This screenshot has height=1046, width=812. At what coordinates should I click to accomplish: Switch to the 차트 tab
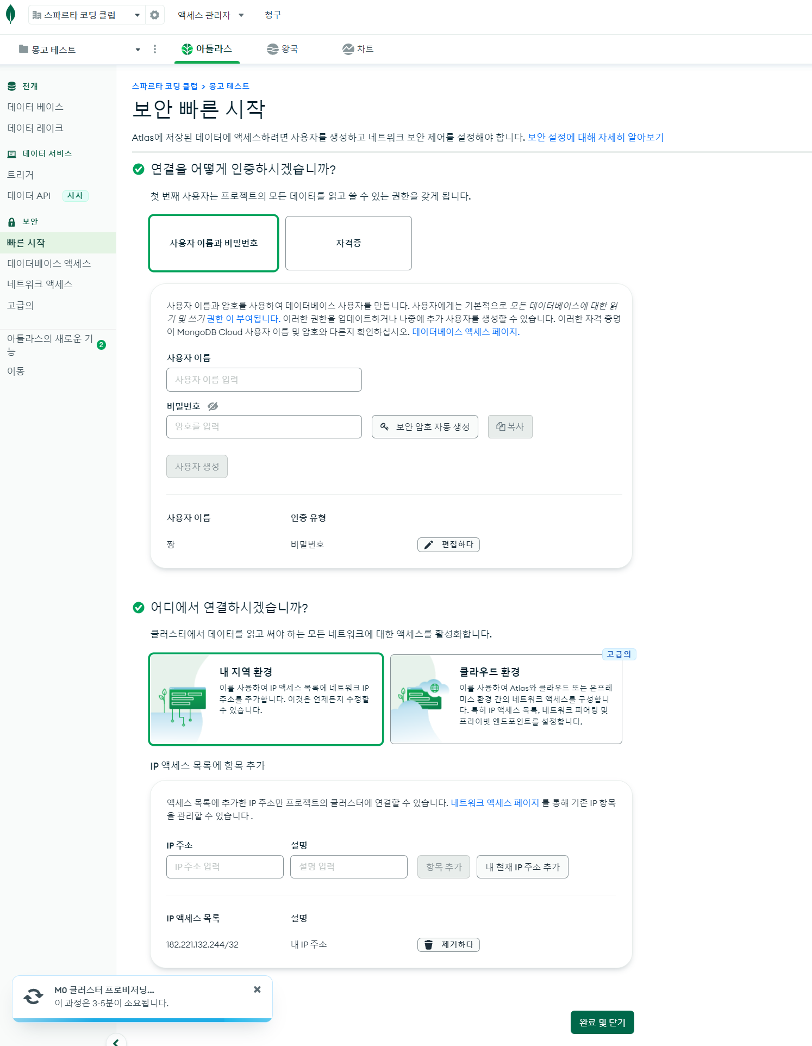pos(358,49)
